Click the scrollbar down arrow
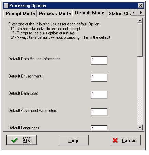Image resolution: width=149 pixels, height=155 pixels. coord(140,128)
